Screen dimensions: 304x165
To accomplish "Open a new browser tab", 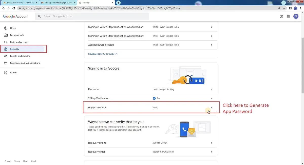I will tap(118, 3).
